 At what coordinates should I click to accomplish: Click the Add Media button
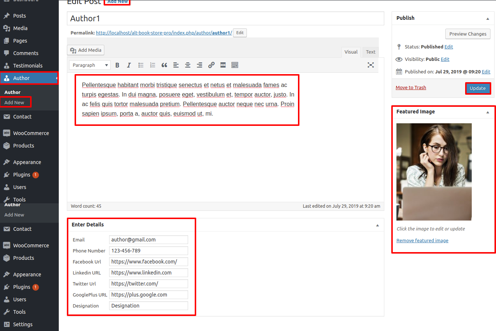coord(86,50)
